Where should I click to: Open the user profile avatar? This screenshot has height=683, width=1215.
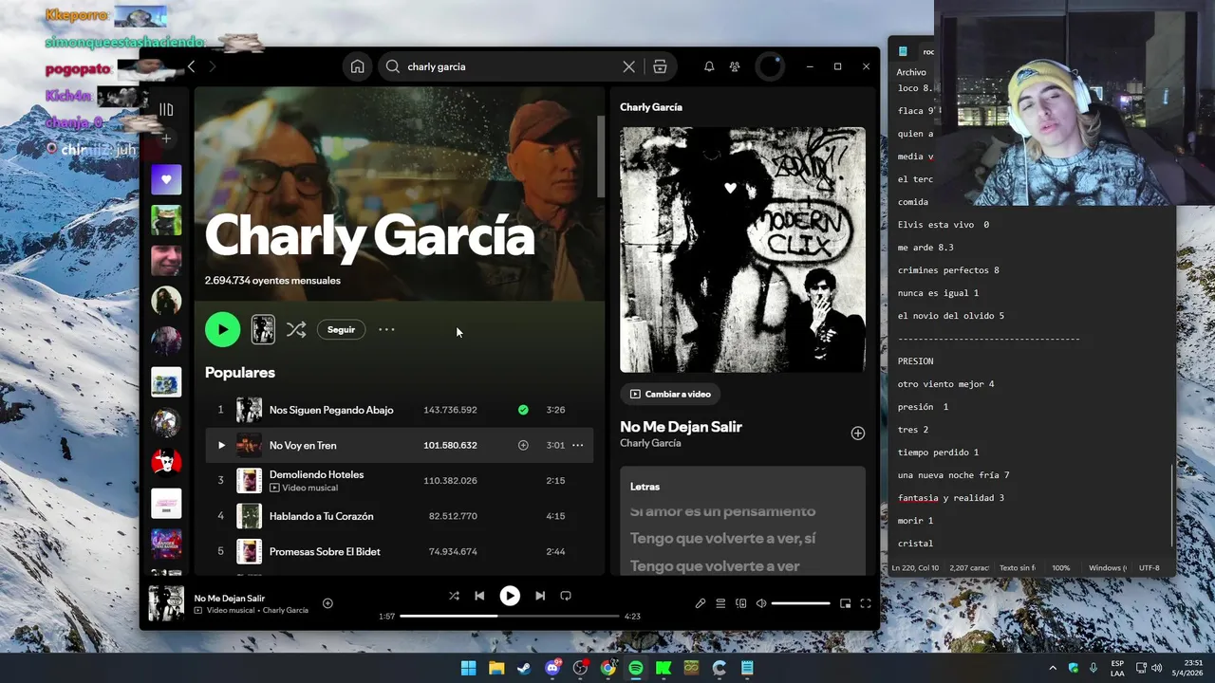click(770, 66)
